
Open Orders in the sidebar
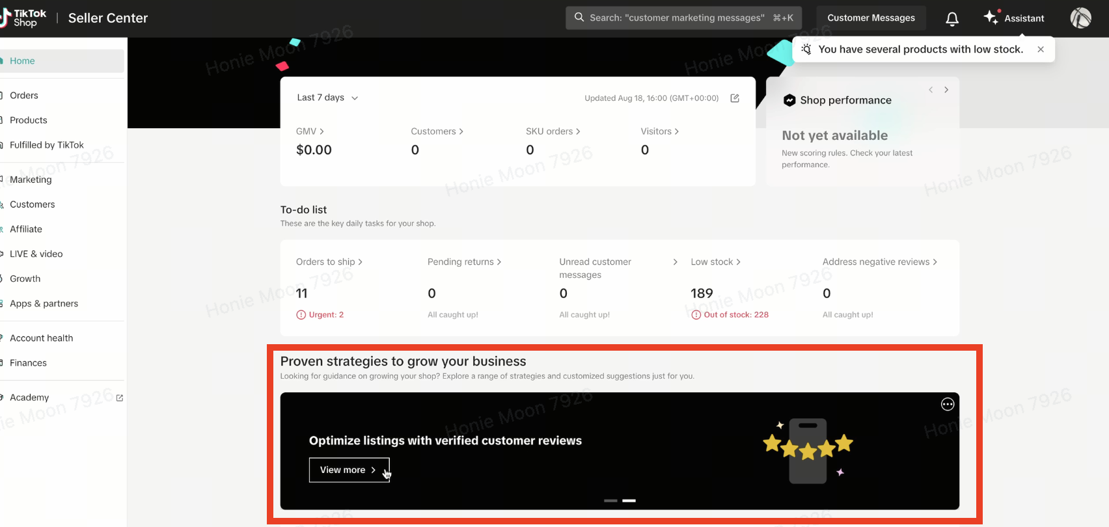pos(24,96)
